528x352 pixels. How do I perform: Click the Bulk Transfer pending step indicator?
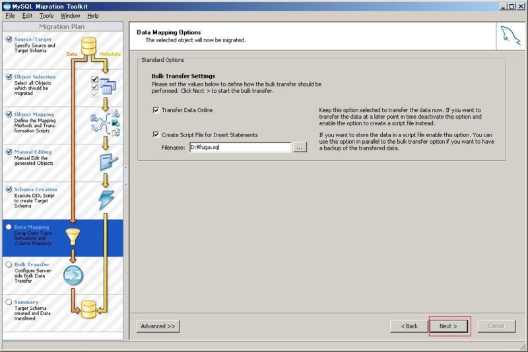pos(9,264)
